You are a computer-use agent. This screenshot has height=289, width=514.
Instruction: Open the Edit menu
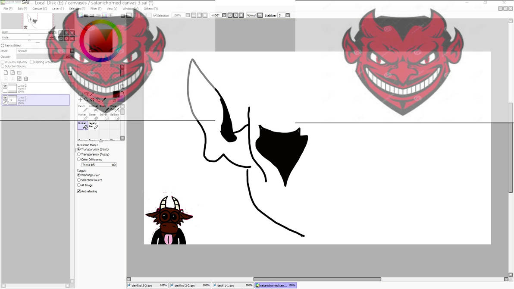[x=22, y=9]
